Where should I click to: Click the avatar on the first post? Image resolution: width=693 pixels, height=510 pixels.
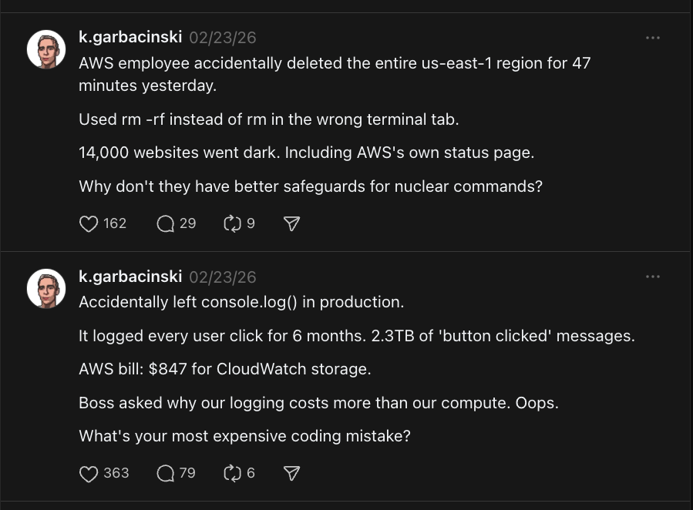pyautogui.click(x=45, y=46)
